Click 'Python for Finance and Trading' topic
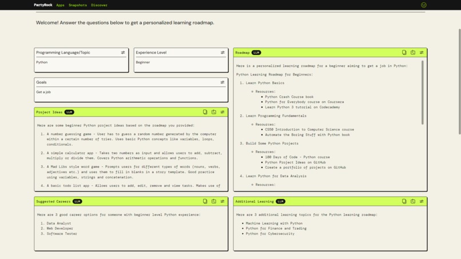461x259 pixels. (276, 229)
